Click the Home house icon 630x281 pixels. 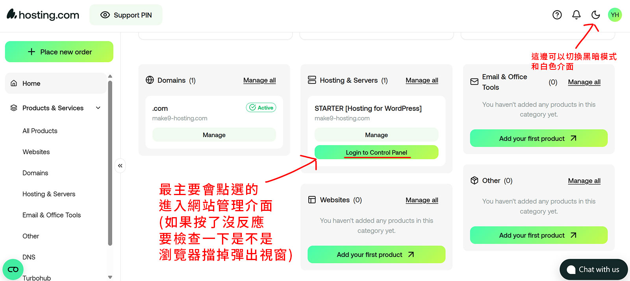(x=14, y=83)
